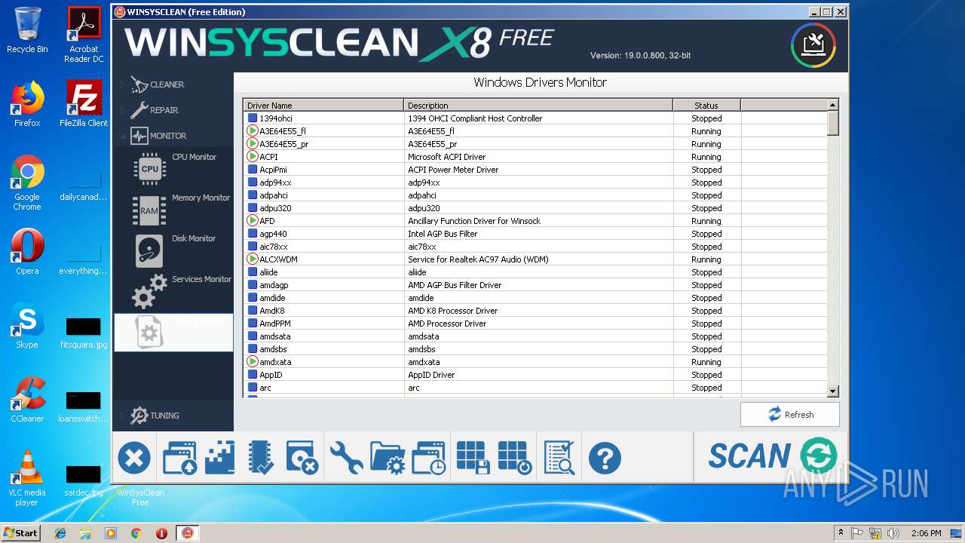Select the A3E64E55_fl driver row
Screen dimensions: 965x543
click(535, 131)
